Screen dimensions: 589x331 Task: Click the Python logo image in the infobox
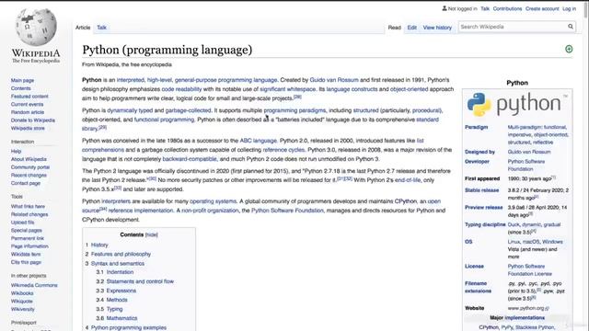[x=517, y=104]
